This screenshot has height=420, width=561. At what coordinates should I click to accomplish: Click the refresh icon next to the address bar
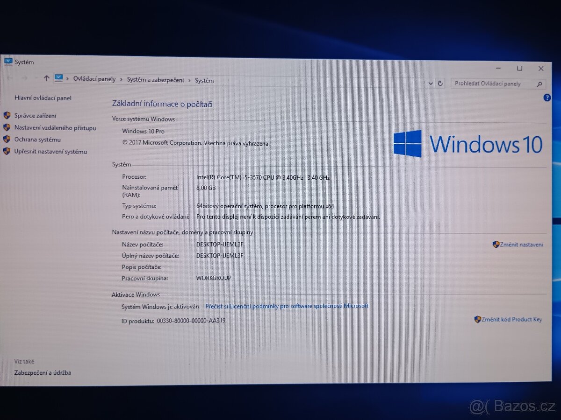tap(440, 83)
